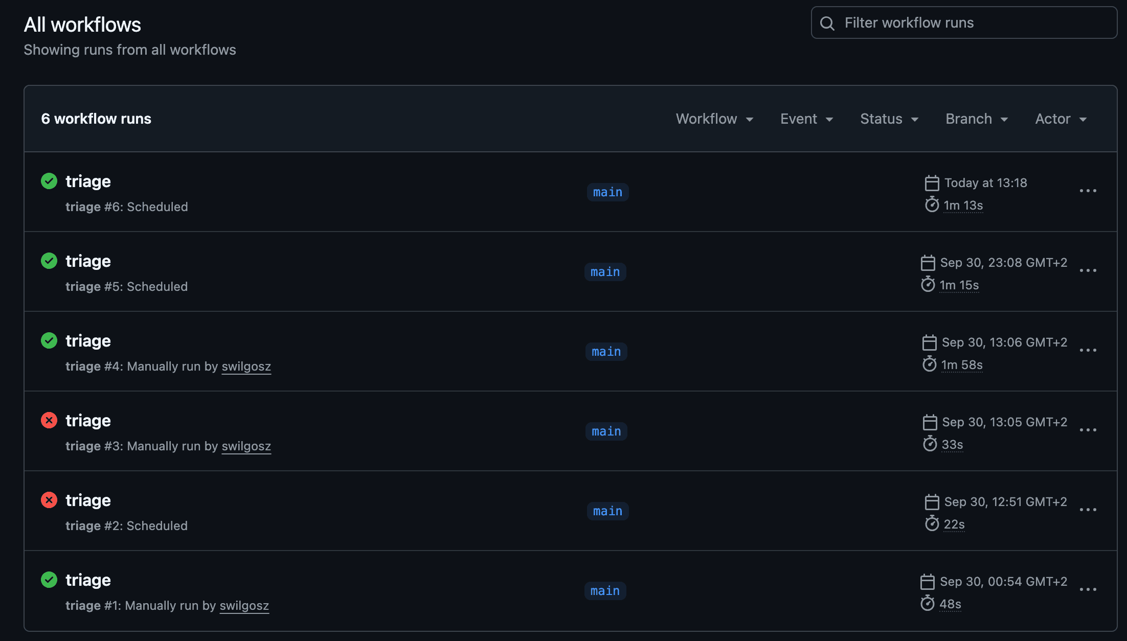
Task: Open the Workflow filter dropdown
Action: pyautogui.click(x=714, y=119)
